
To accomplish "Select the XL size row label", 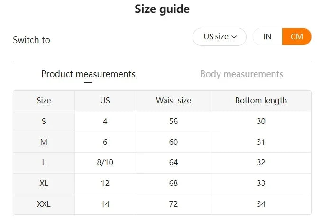I will pyautogui.click(x=44, y=183).
